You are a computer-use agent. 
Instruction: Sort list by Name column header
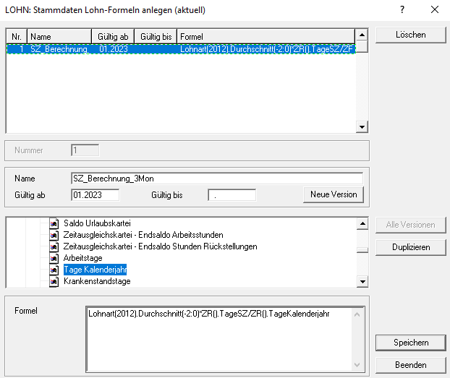(59, 36)
